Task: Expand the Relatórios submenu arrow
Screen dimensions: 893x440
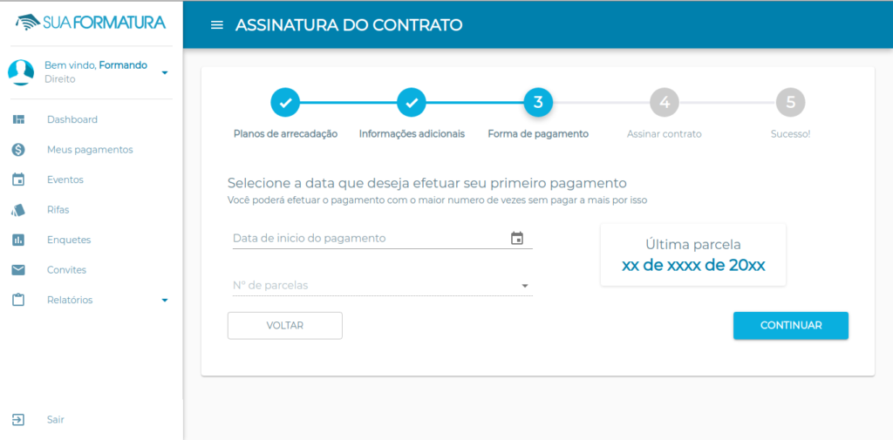Action: click(x=165, y=300)
